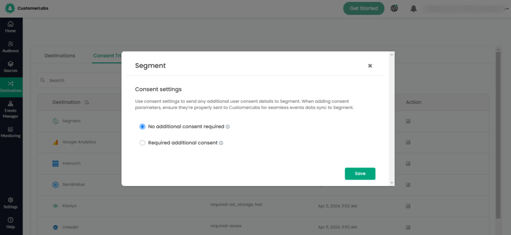Click the page vertical scrollbar
The width and height of the screenshot is (511, 235).
tap(498, 134)
